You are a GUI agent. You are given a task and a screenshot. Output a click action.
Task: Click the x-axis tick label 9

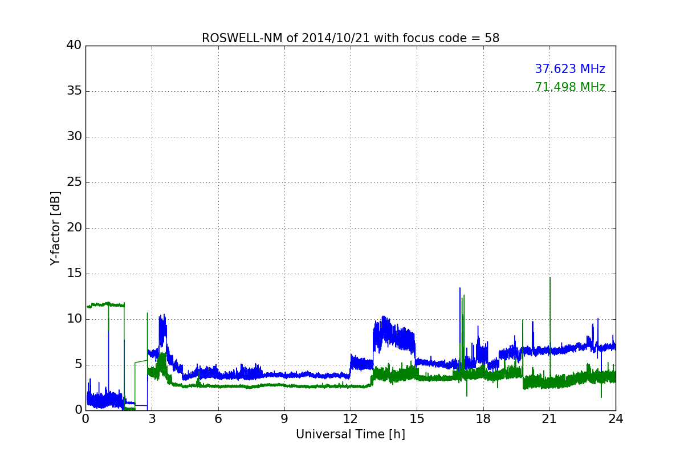pyautogui.click(x=284, y=419)
